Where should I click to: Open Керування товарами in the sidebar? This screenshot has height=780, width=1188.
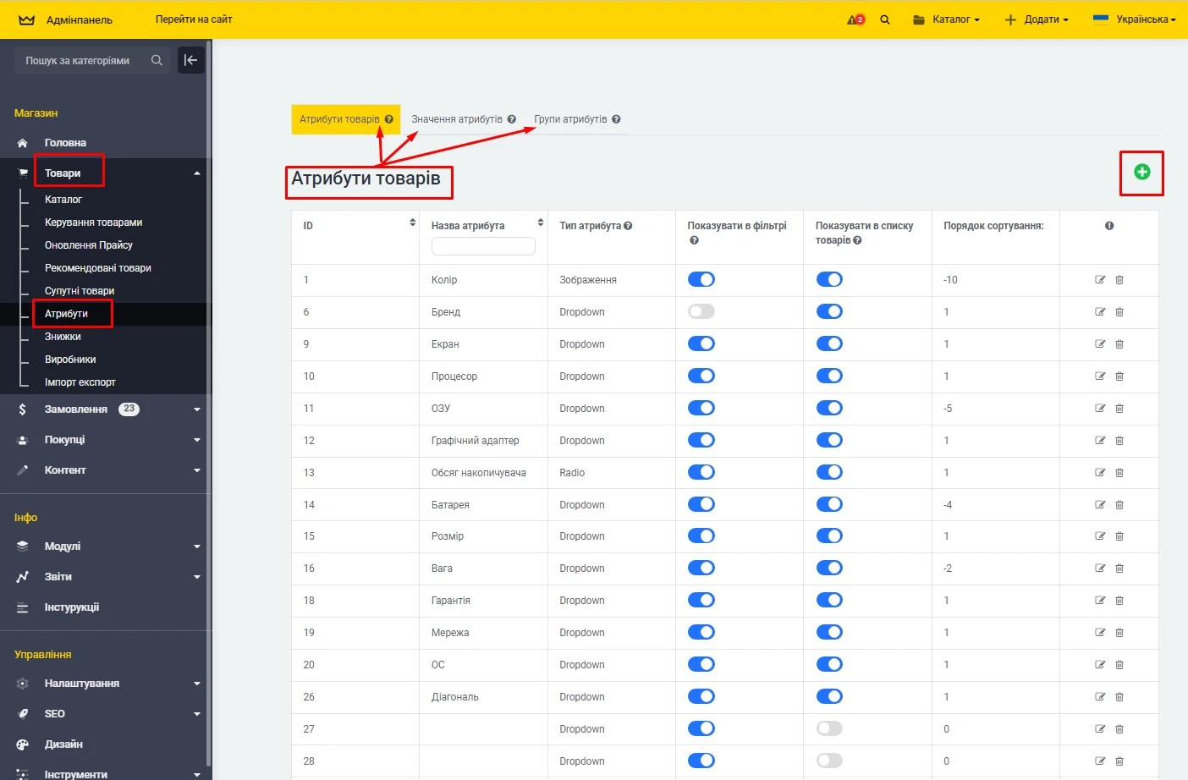click(x=93, y=222)
